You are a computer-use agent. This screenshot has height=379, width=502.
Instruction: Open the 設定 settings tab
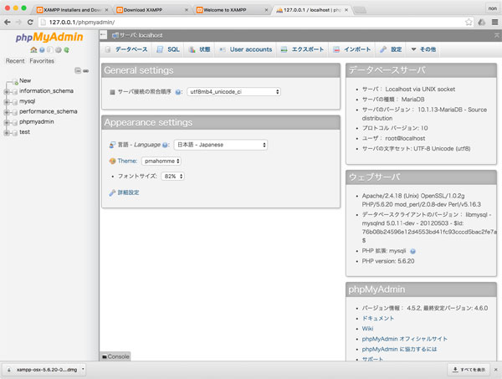click(x=391, y=49)
